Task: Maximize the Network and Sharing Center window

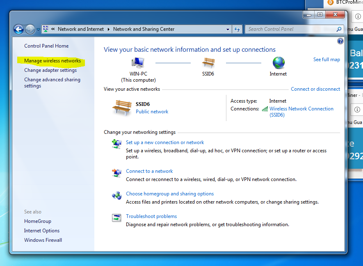Action: tap(320, 15)
